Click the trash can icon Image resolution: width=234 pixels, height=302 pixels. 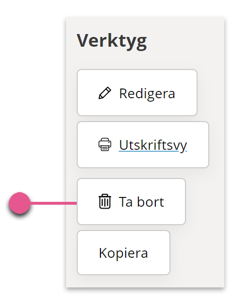(x=105, y=201)
